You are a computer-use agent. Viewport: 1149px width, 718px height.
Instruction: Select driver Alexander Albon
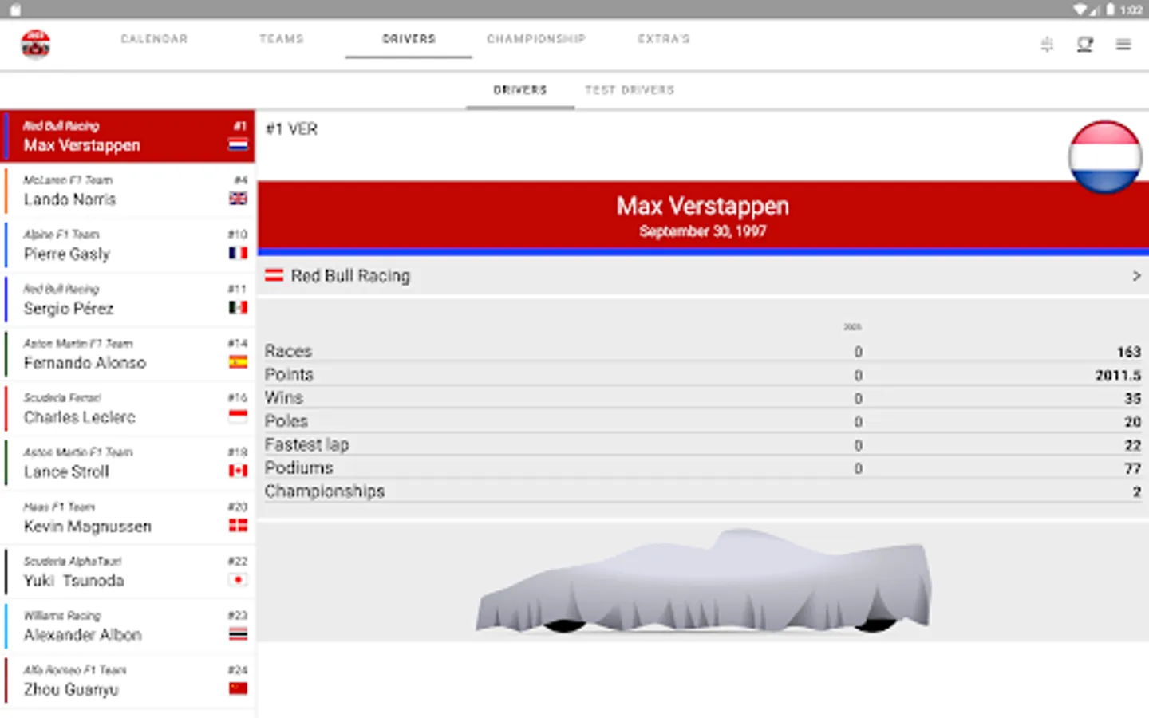click(128, 626)
